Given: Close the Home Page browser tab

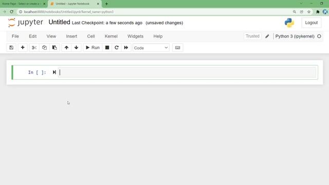Looking at the screenshot, I should pyautogui.click(x=44, y=4).
